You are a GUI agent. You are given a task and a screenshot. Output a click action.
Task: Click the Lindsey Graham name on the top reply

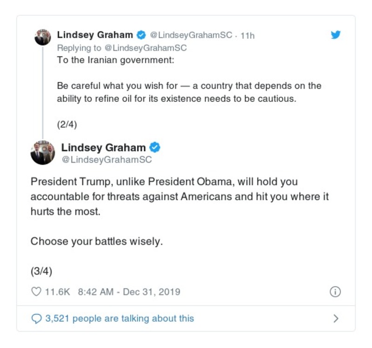[95, 35]
